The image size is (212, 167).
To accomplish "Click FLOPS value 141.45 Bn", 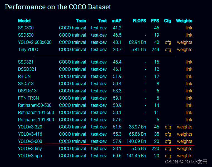I will tap(136, 156).
